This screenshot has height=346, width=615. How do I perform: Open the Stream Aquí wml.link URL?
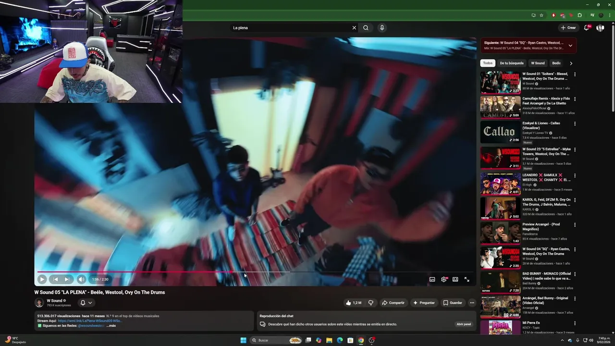coord(90,321)
